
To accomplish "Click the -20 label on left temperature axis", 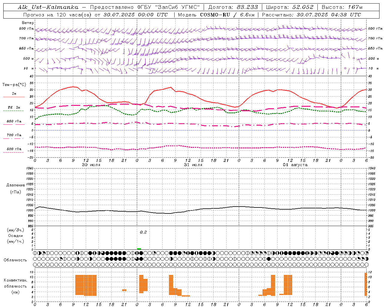I will click(x=31, y=157).
